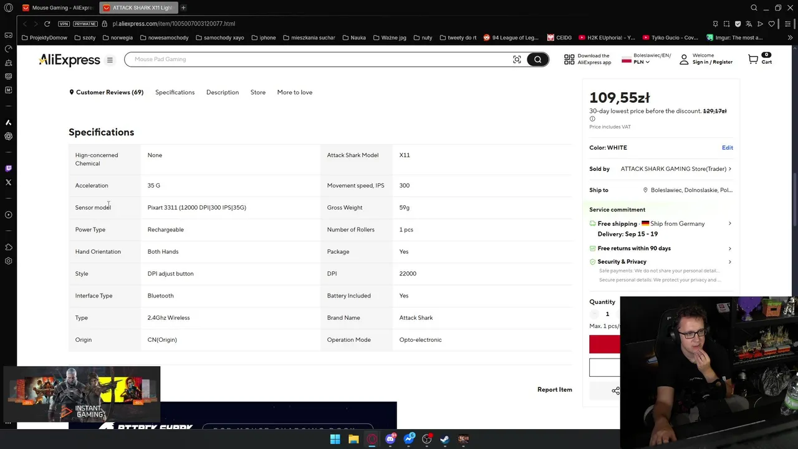Open ProjektyDomow bookmark folder
The height and width of the screenshot is (449, 798).
coord(44,37)
